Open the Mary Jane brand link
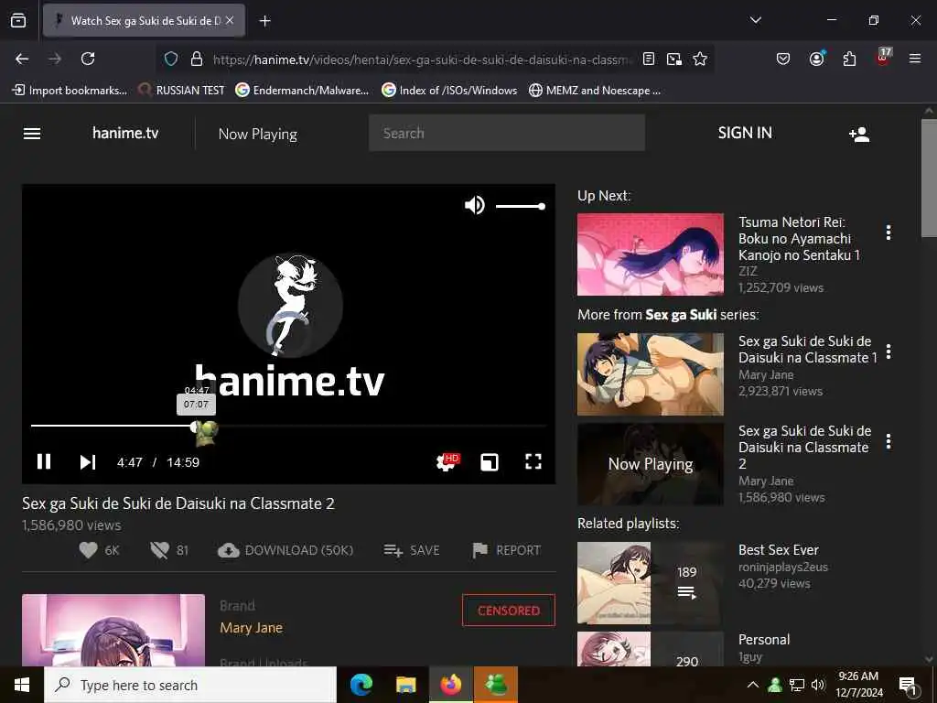 pyautogui.click(x=251, y=628)
